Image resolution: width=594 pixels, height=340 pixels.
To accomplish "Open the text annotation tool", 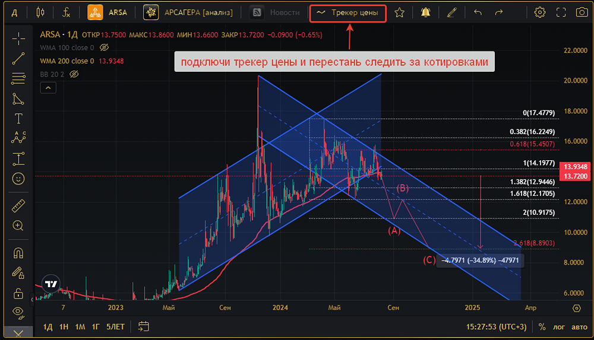I will [18, 119].
